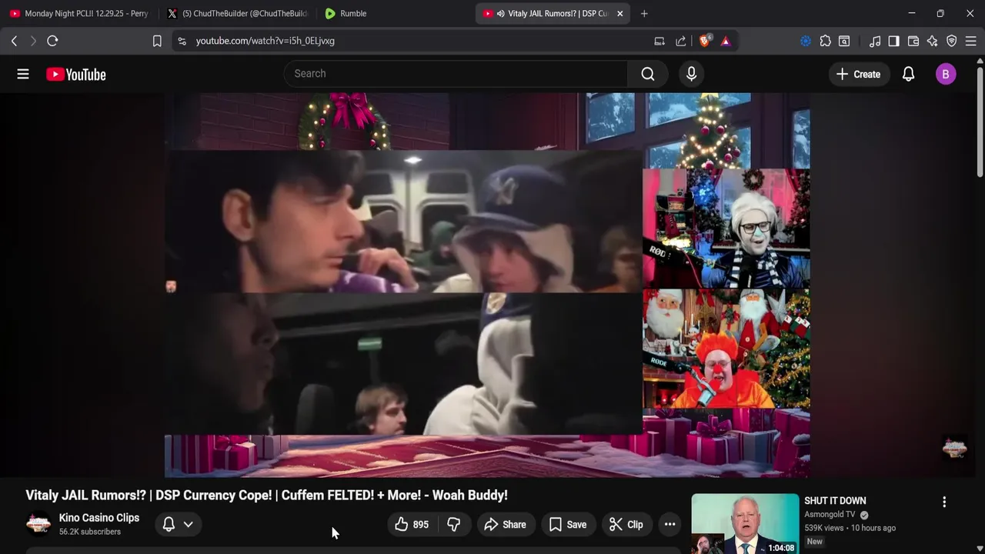Viewport: 985px width, 554px height.
Task: Open YouTube notifications bell in header
Action: tap(908, 74)
